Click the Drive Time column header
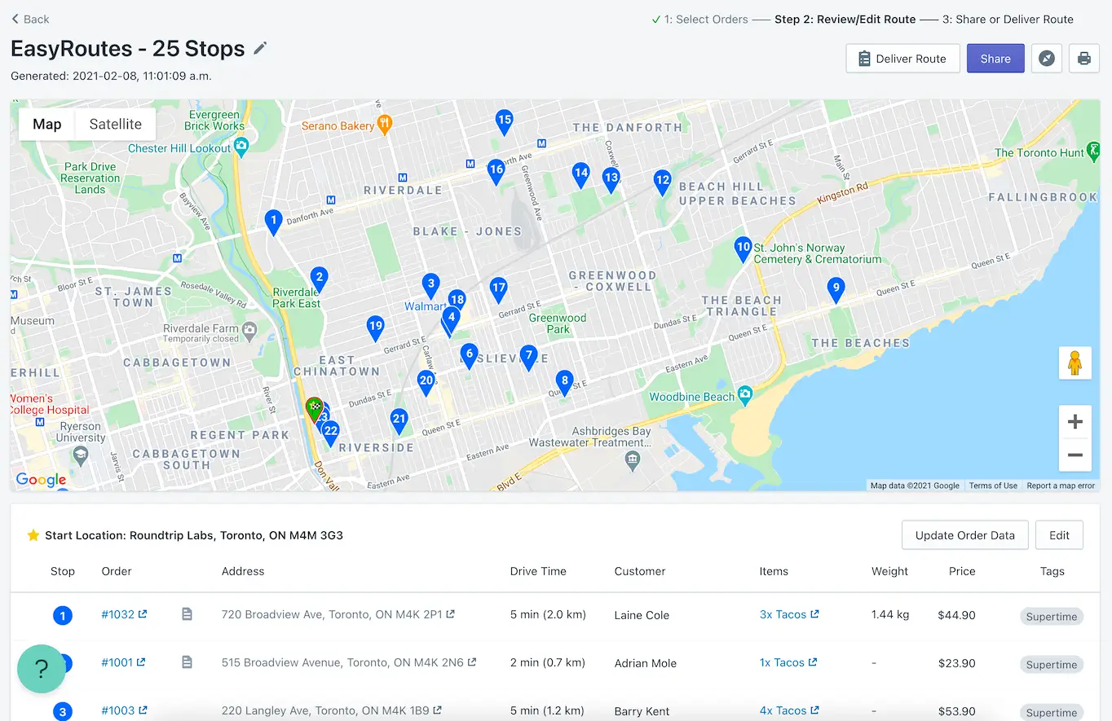Viewport: 1112px width, 721px height. tap(538, 571)
